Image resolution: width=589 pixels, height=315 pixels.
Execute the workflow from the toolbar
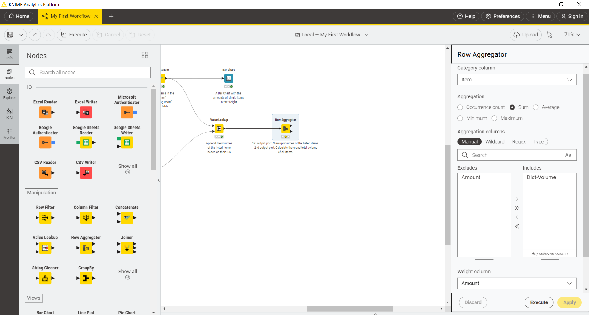tap(73, 35)
